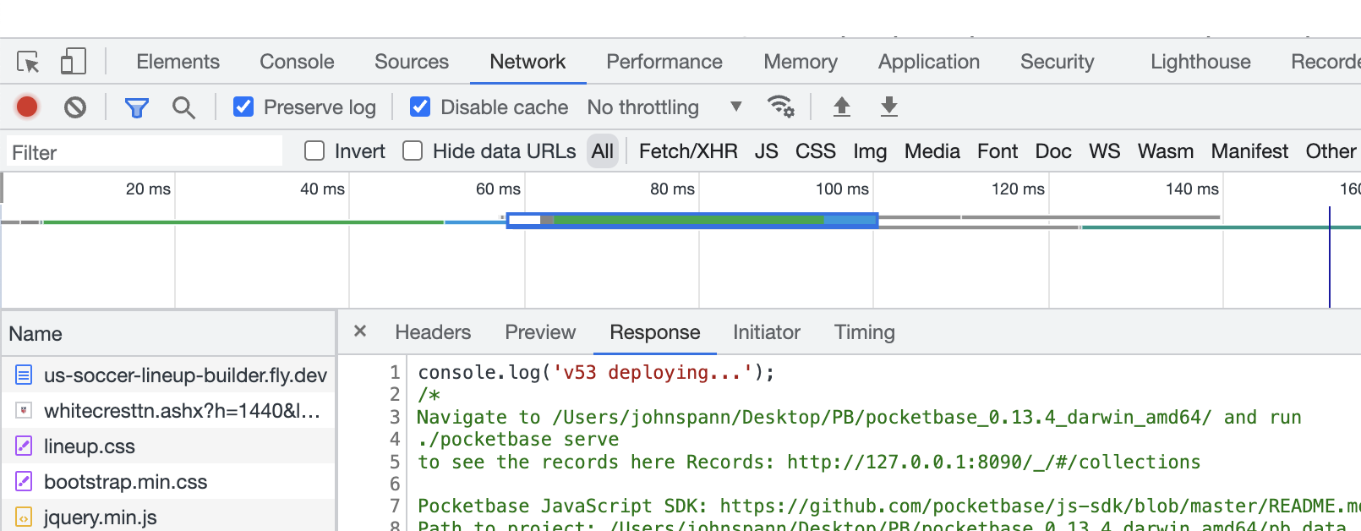Click the import HAR upload icon

pyautogui.click(x=841, y=107)
